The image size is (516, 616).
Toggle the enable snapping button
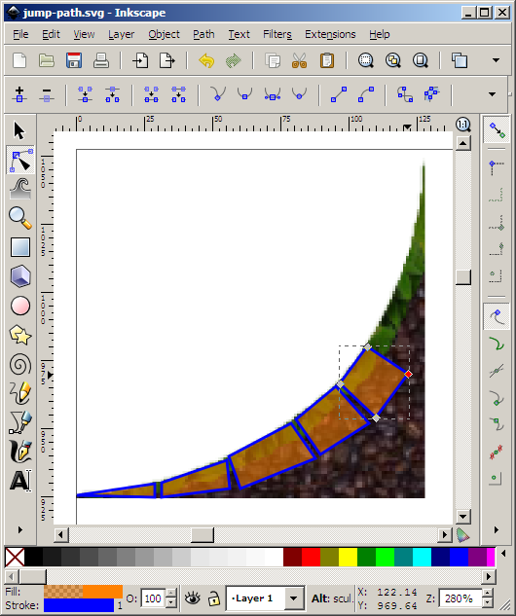[x=497, y=130]
